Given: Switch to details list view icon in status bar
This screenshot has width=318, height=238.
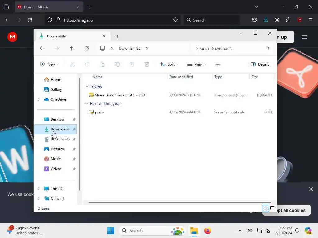Looking at the screenshot, I should (x=266, y=208).
